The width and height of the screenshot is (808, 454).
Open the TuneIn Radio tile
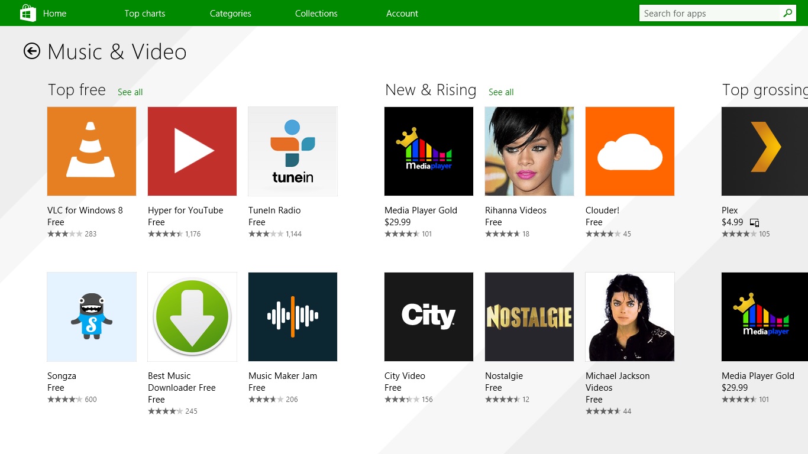293,151
